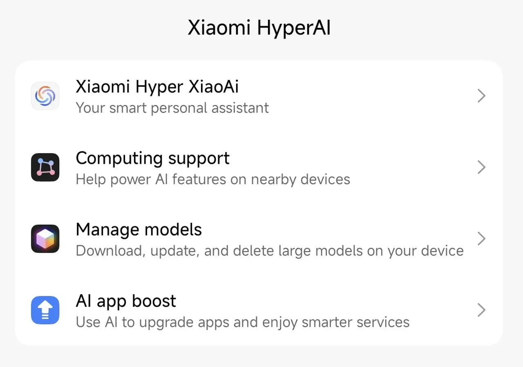Tap the AI app boost arrow icon

pyautogui.click(x=45, y=310)
